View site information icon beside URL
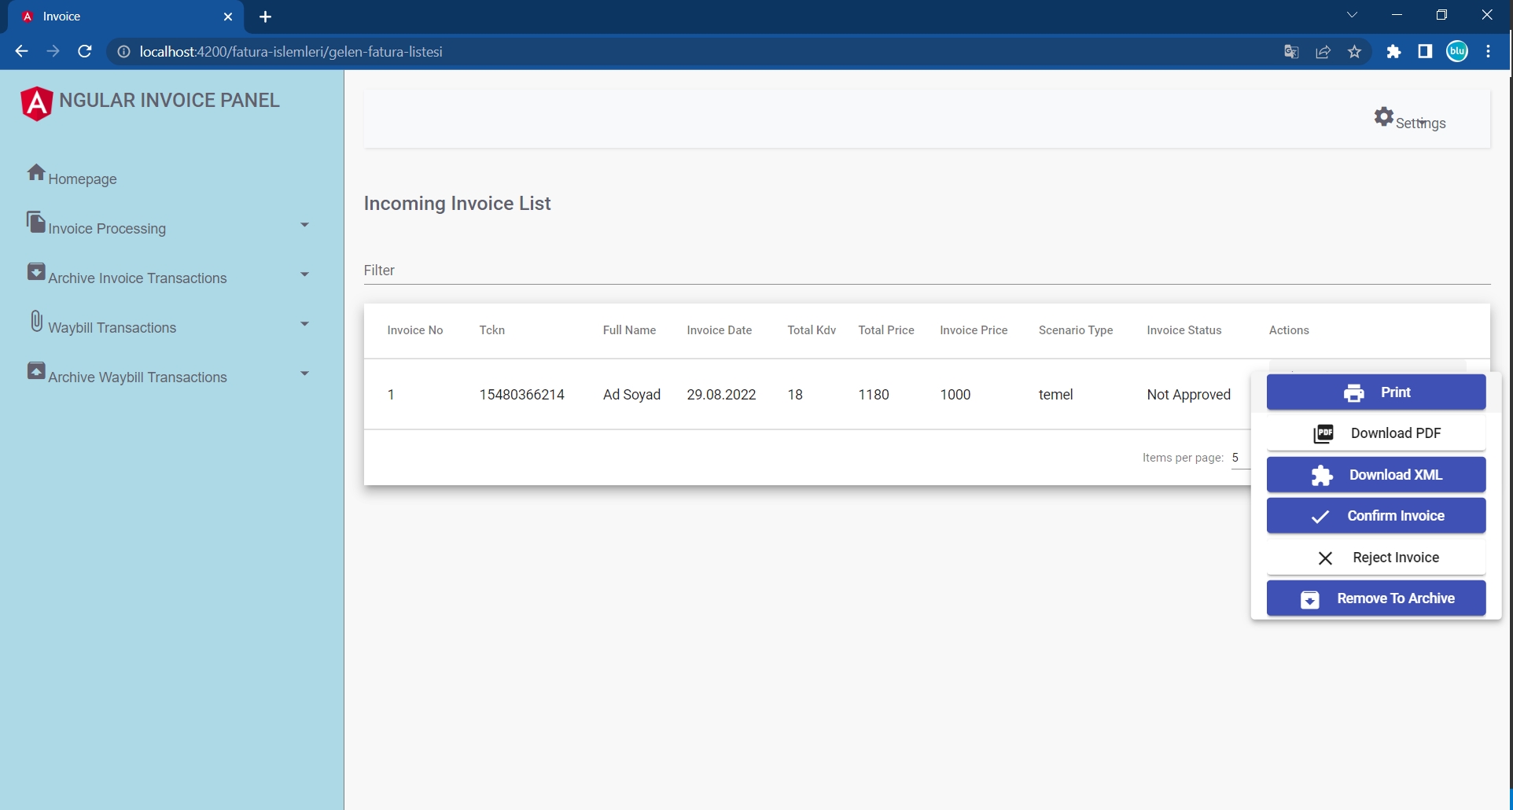 click(x=123, y=52)
